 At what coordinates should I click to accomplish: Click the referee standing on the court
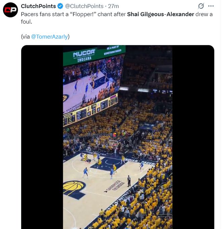click(129, 181)
